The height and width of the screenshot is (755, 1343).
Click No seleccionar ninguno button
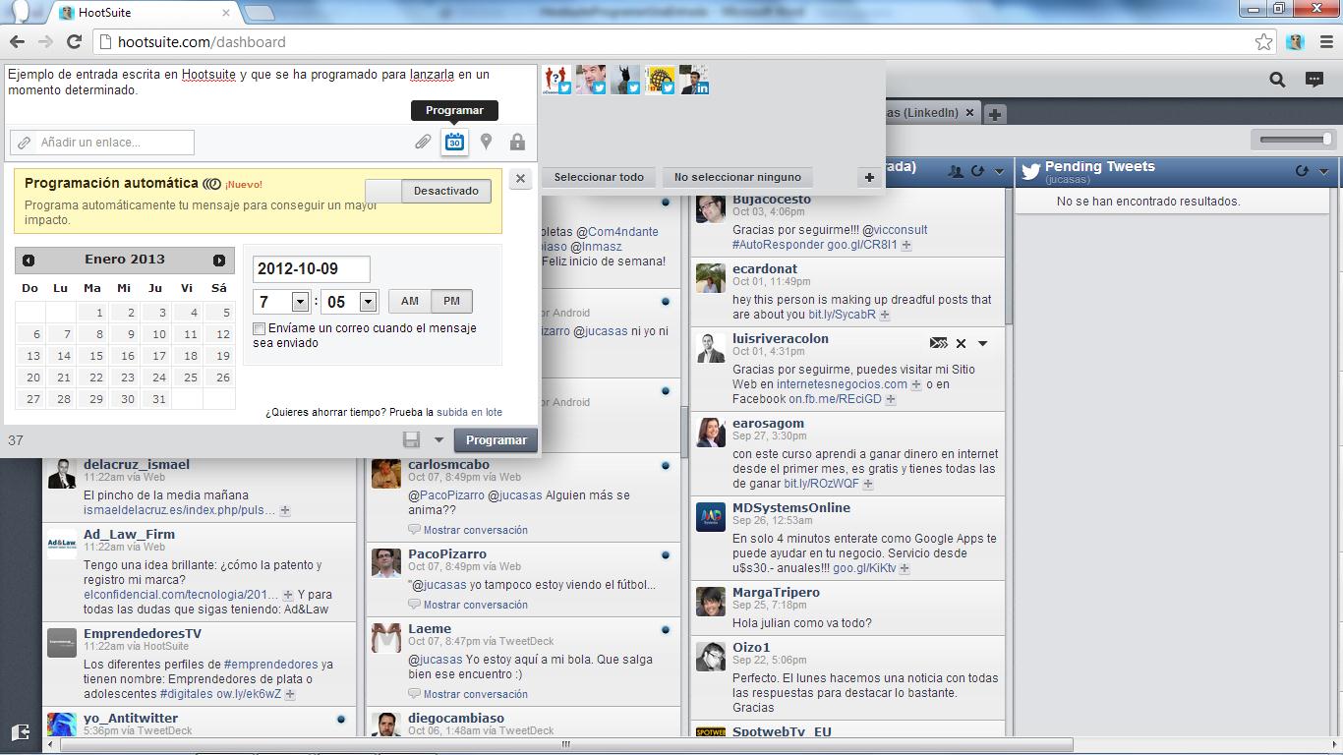pos(737,178)
